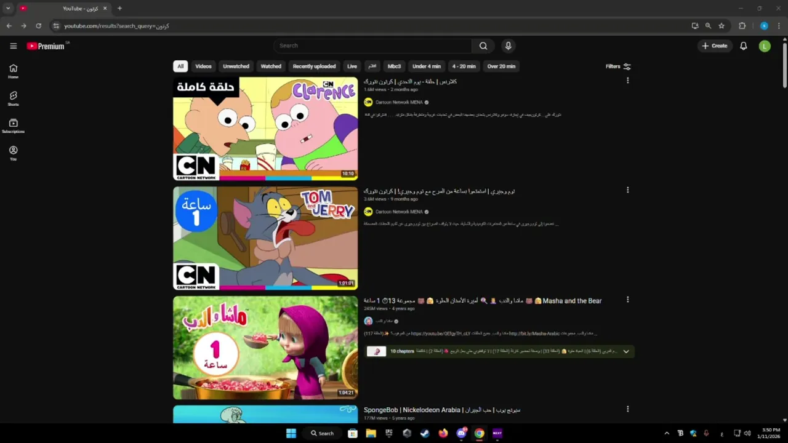Open the bit.ly/Masha-Arabic link
788x443 pixels.
click(534, 333)
